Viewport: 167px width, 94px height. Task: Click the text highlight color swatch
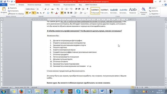tap(52, 13)
